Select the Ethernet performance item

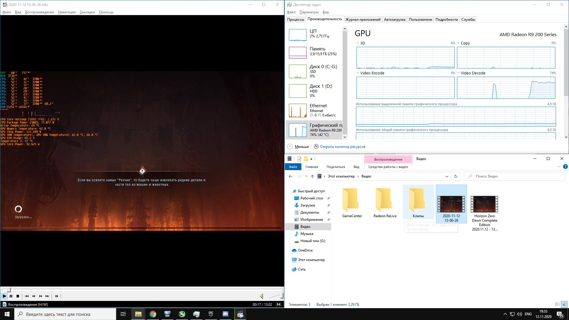314,110
